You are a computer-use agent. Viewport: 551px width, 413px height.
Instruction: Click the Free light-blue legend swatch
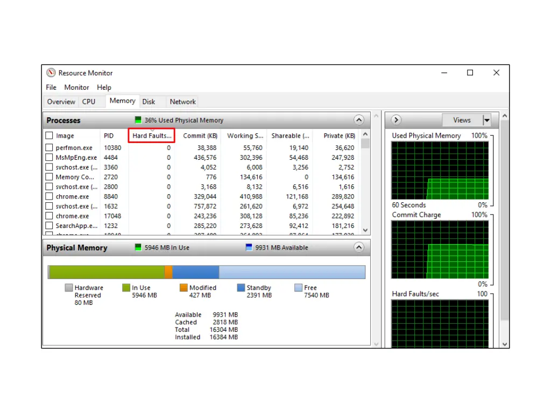click(x=298, y=288)
